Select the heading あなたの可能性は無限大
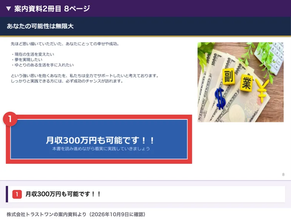291x222 pixels. pos(40,26)
